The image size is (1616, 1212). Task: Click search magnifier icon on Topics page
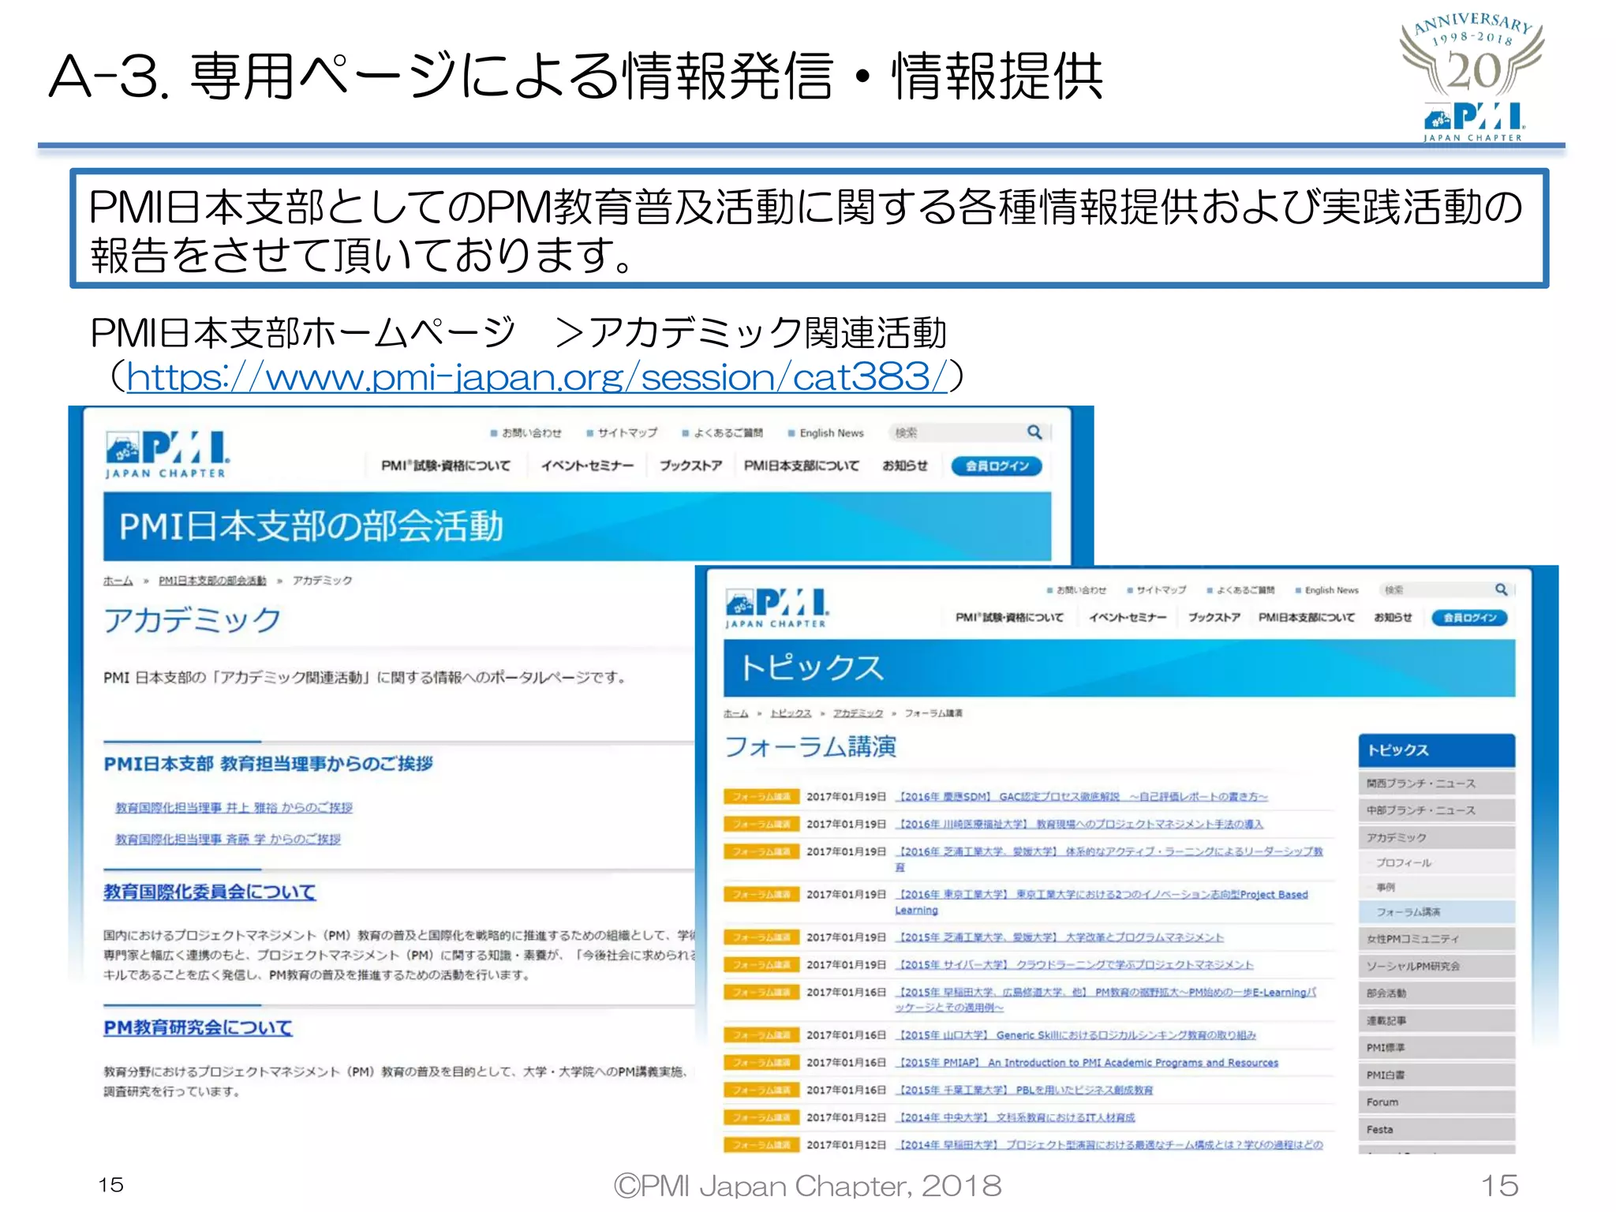point(1501,589)
